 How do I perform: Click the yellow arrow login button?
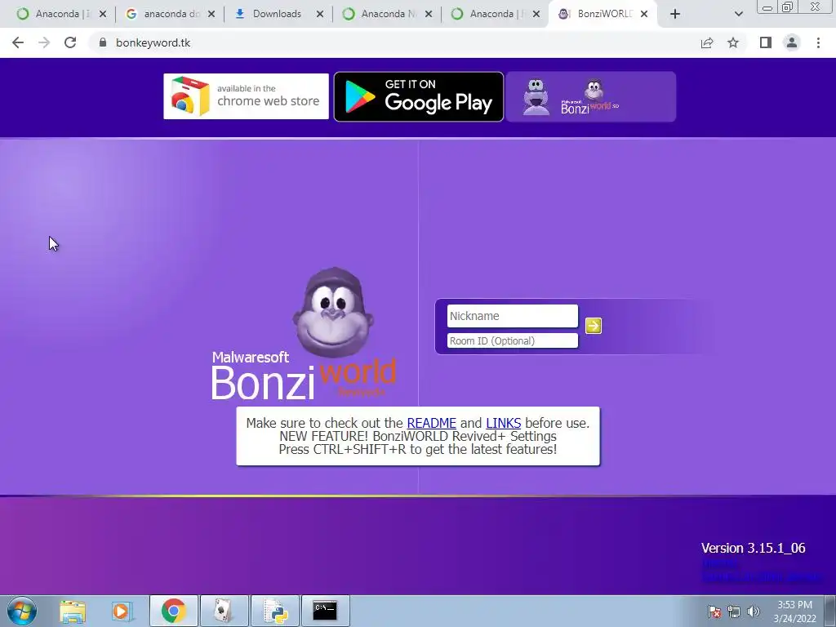[x=593, y=326]
